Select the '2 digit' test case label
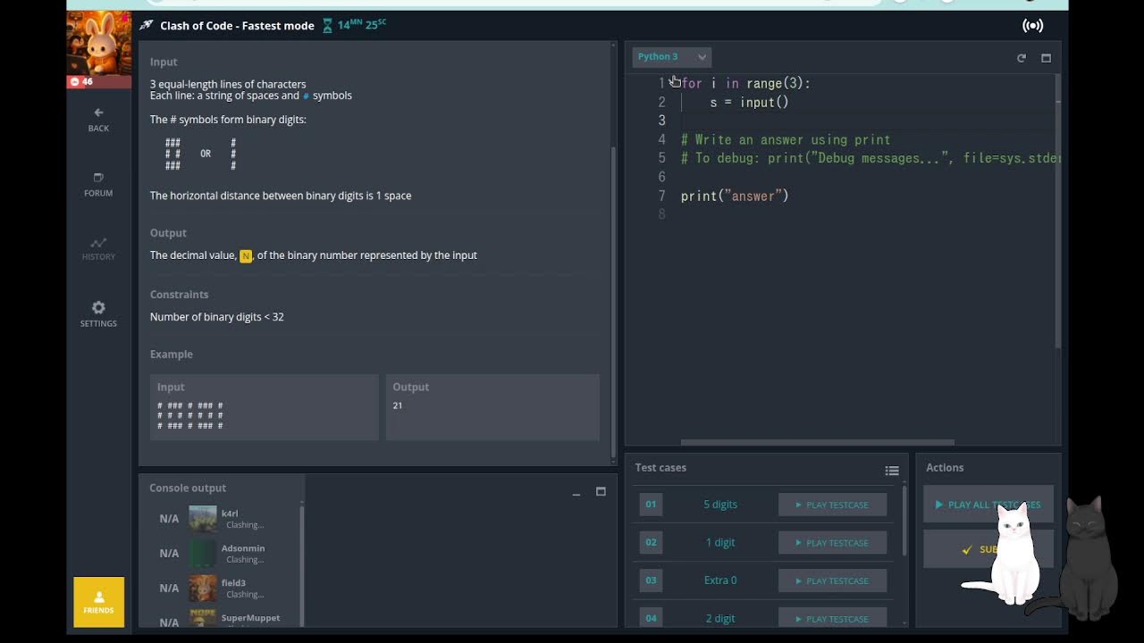The width and height of the screenshot is (1144, 643). (x=720, y=618)
